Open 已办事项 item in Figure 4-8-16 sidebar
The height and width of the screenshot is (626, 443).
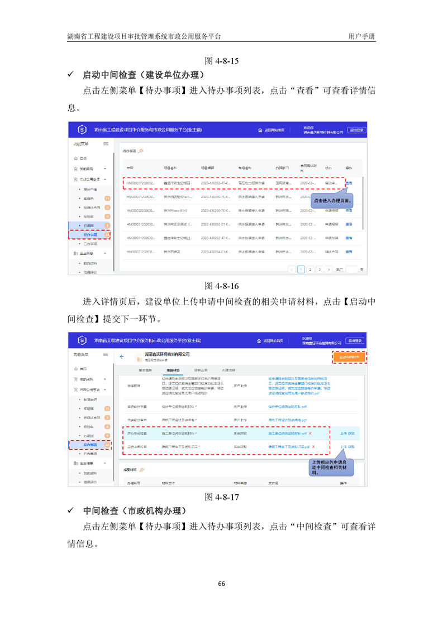coord(90,243)
